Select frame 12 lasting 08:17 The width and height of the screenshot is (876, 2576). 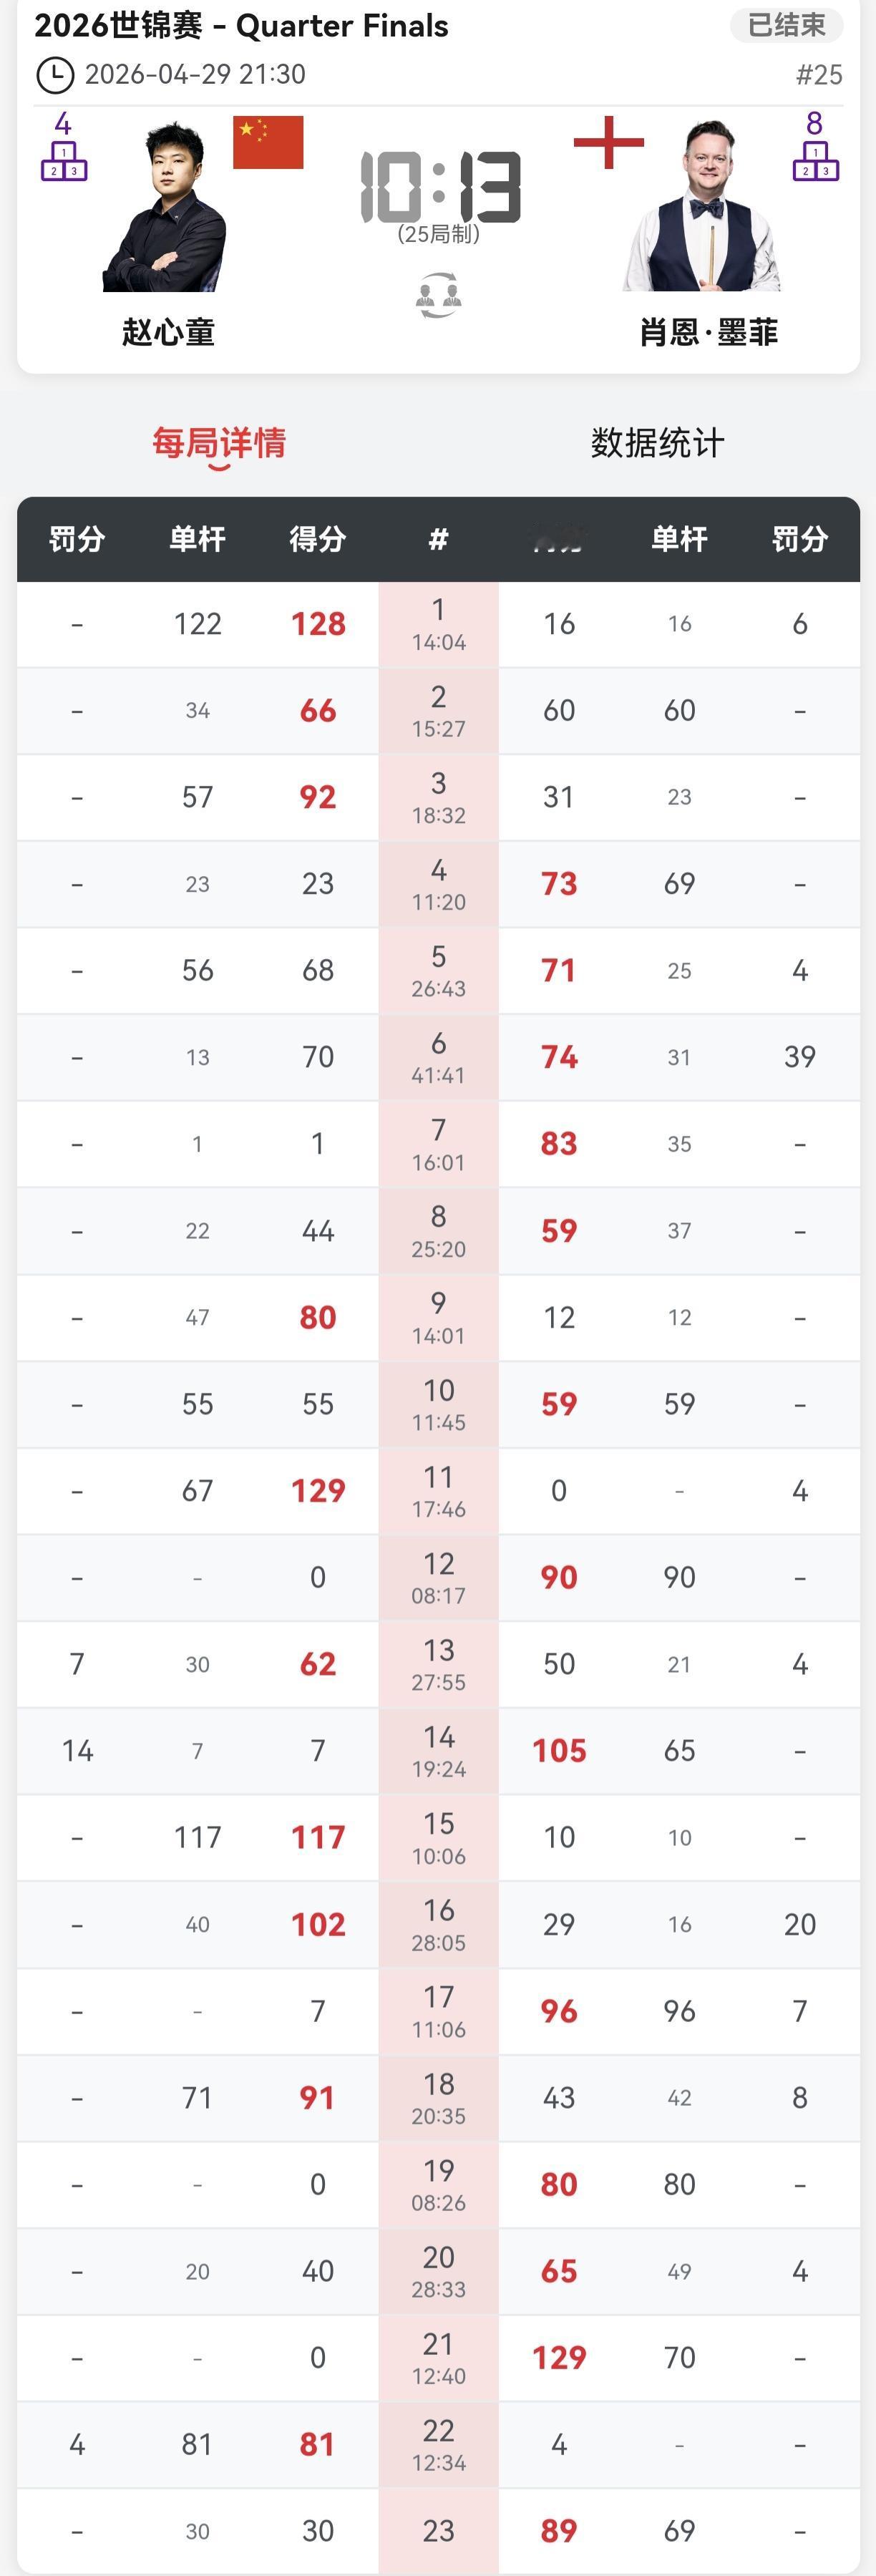pyautogui.click(x=438, y=1577)
